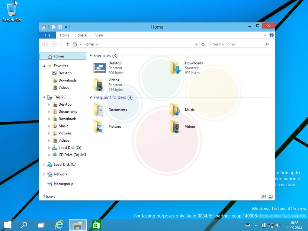Click the Task View taskbar button
The width and height of the screenshot is (308, 231).
click(x=41, y=225)
